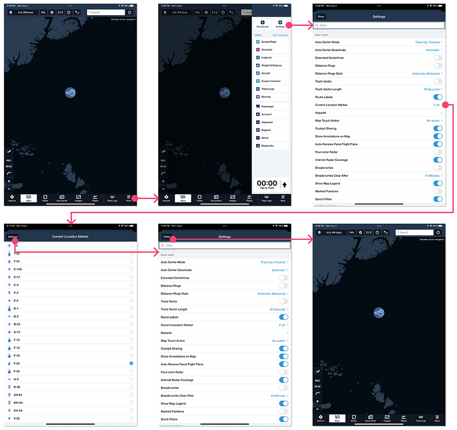This screenshot has width=457, height=430.
Task: Open Account in the More menu list
Action: click(271, 114)
